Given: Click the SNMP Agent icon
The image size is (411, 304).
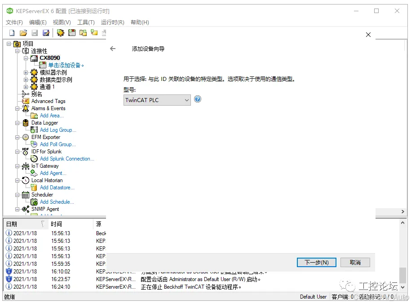Looking at the screenshot, I should pos(26,209).
